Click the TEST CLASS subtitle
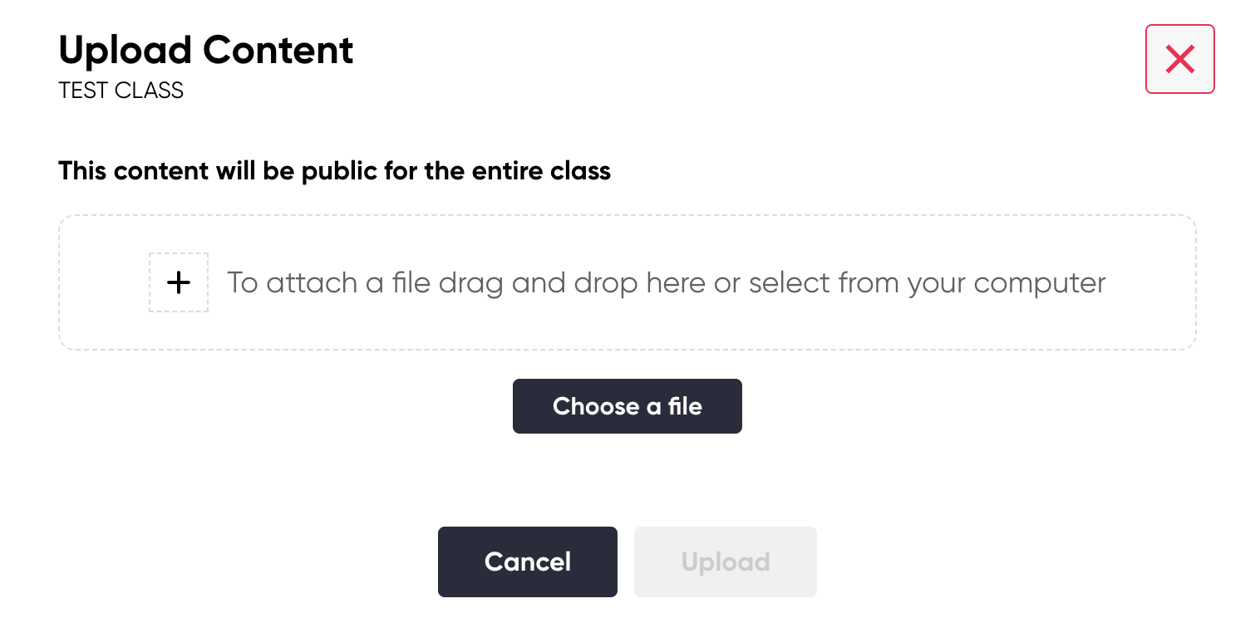1260x618 pixels. (x=121, y=91)
